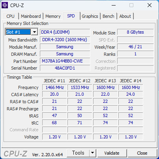Click the 1533 MHz frequency cell
159x159 pixels.
click(80, 87)
